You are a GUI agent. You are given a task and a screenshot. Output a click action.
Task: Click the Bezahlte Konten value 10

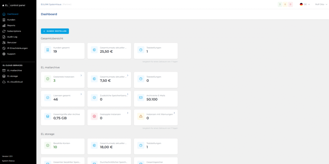click(55, 147)
